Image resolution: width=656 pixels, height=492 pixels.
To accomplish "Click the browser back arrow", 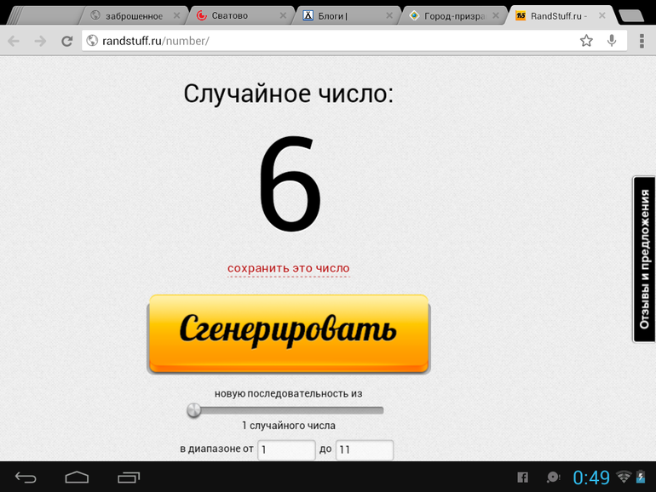I will (14, 41).
